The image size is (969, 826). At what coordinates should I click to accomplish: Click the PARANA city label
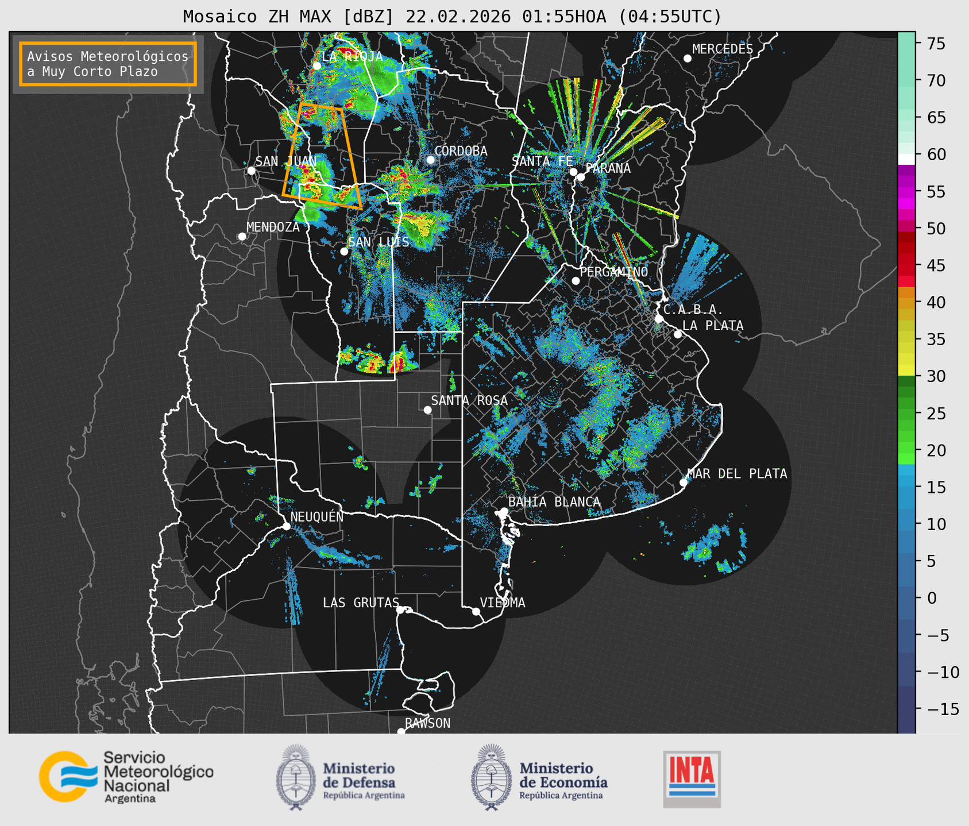coord(608,168)
